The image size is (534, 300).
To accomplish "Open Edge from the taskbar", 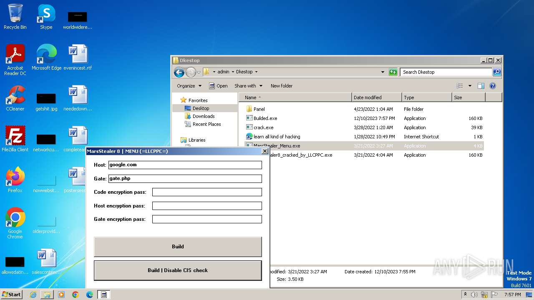I will tap(90, 295).
